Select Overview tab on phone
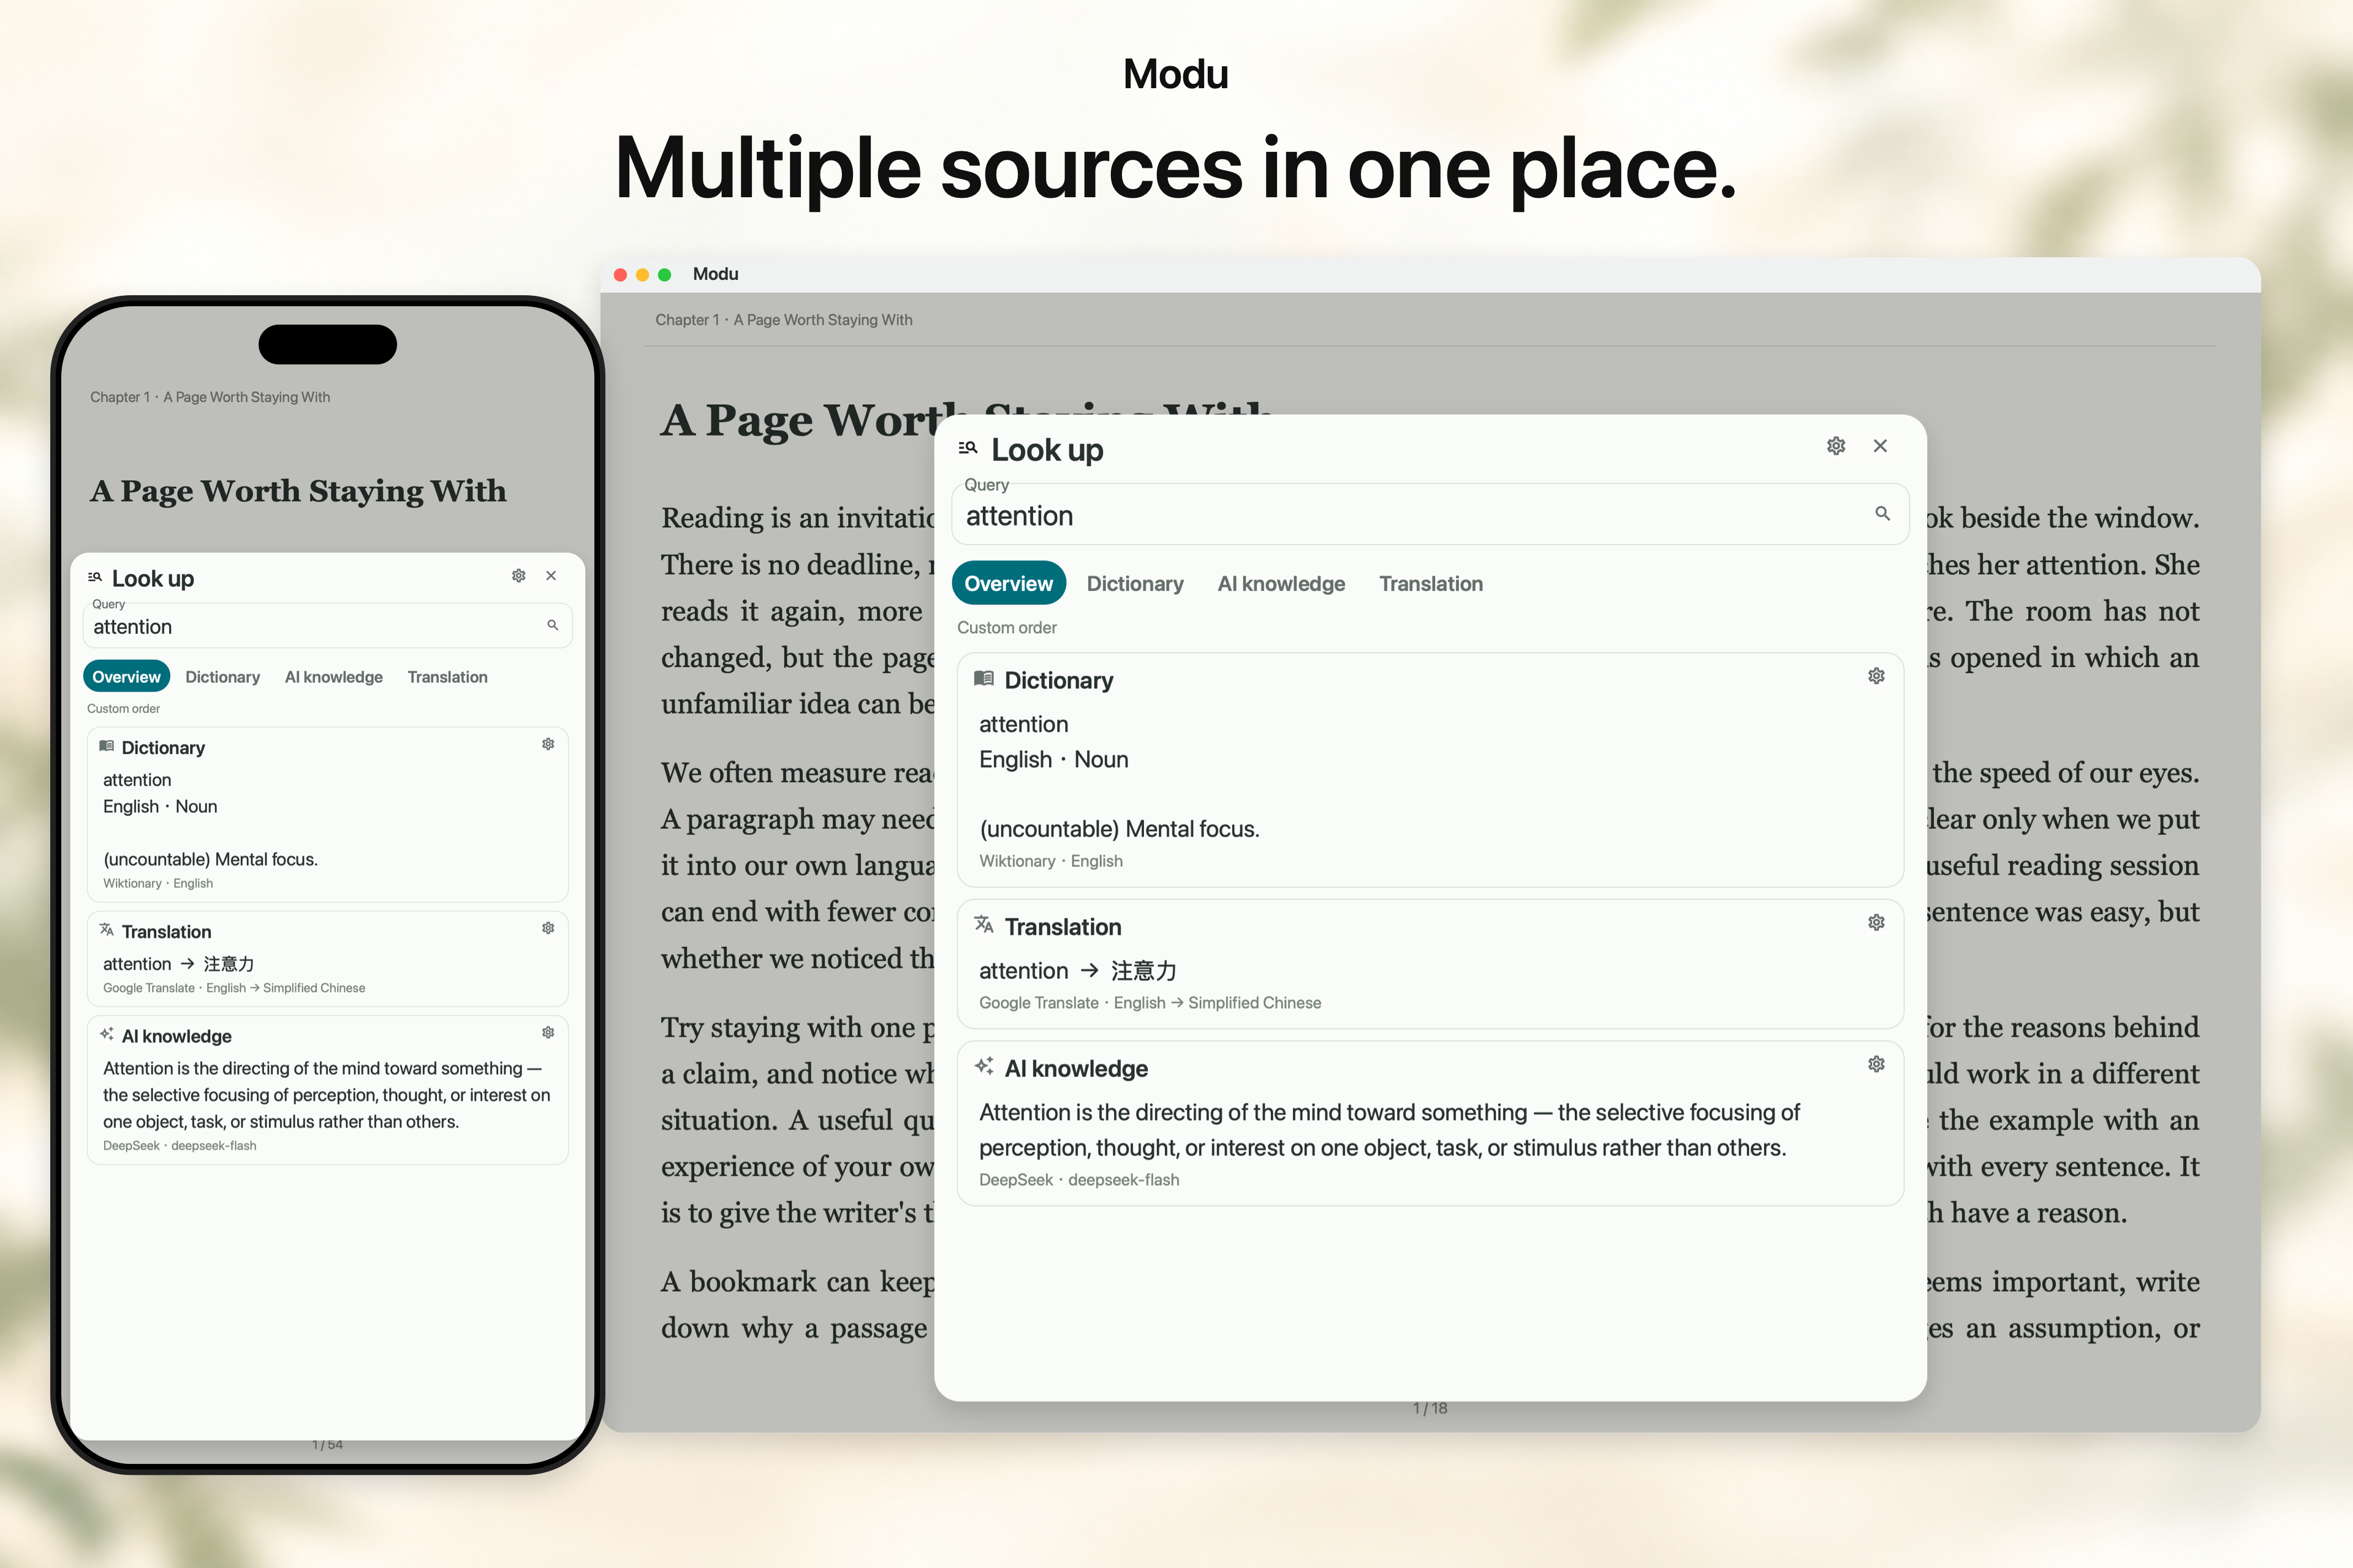Viewport: 2353px width, 1568px height. (126, 677)
